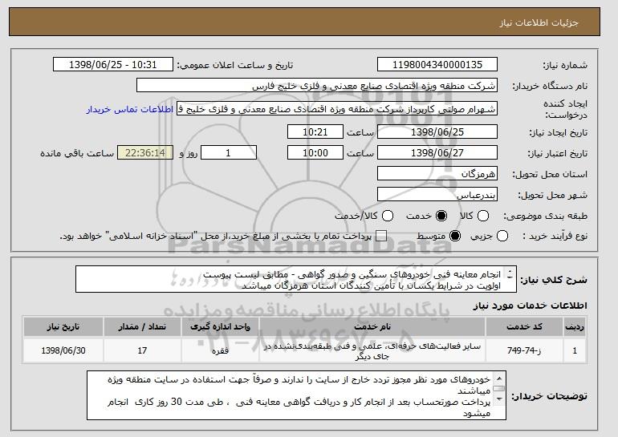The image size is (618, 437).
Task: Select the خدمت radio button
Action: [x=441, y=216]
